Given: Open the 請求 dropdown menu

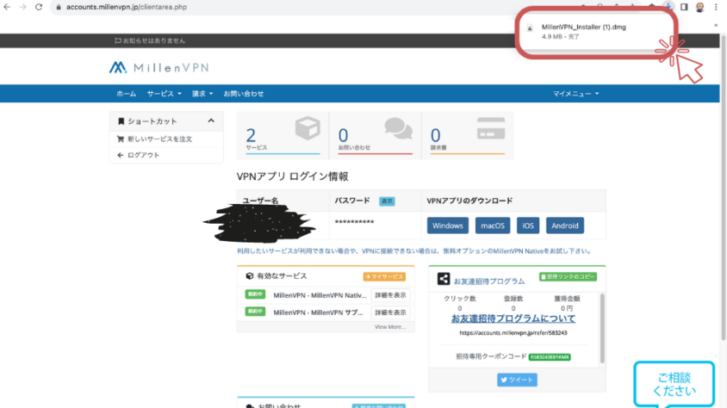Looking at the screenshot, I should tap(202, 94).
